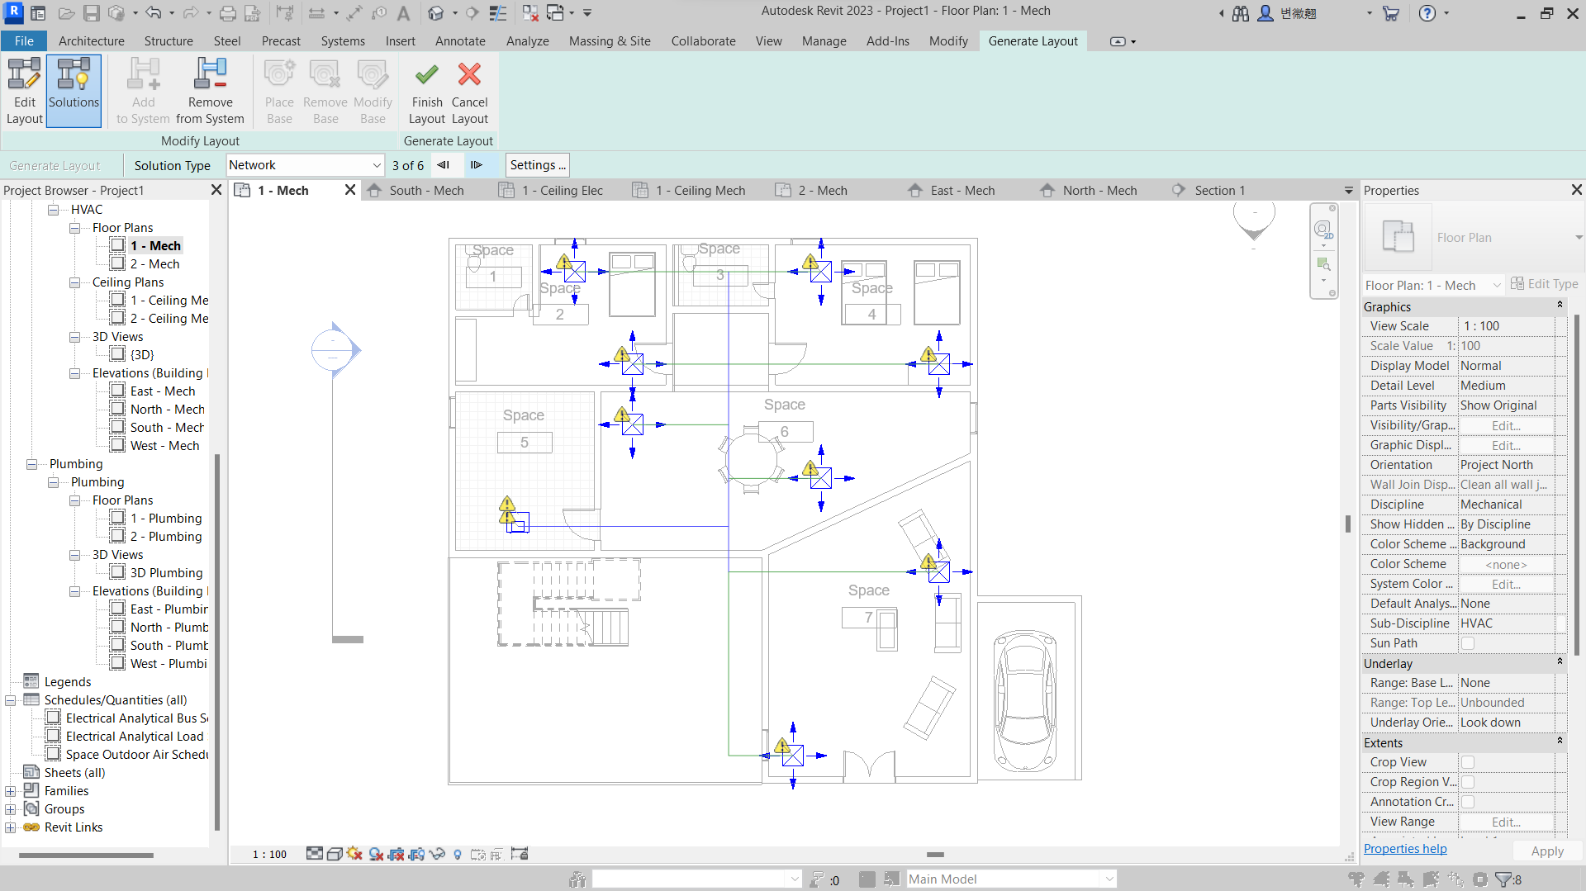Open the Architecture ribbon tab
Screen dimensions: 1586x891
click(x=91, y=40)
